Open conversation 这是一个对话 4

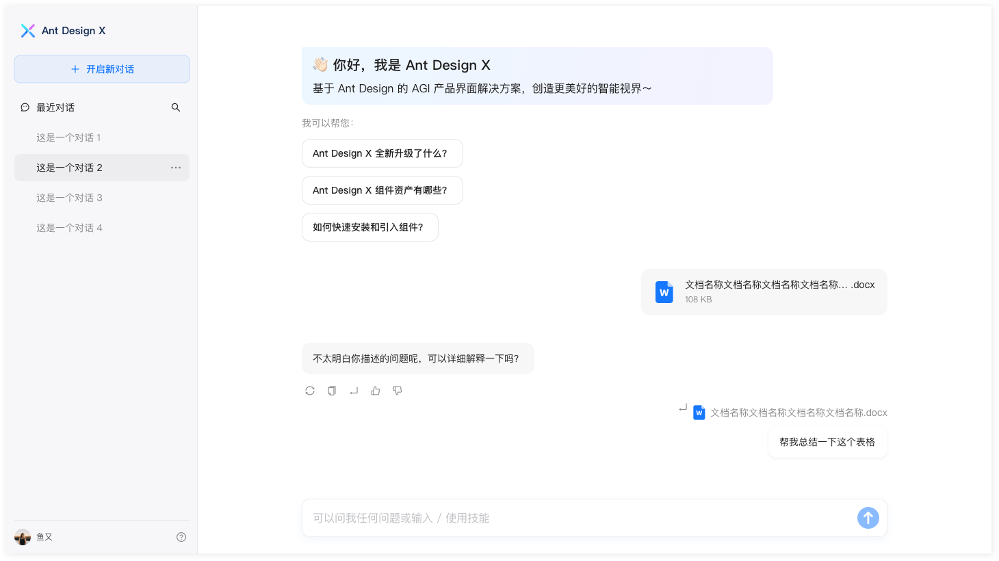(102, 228)
